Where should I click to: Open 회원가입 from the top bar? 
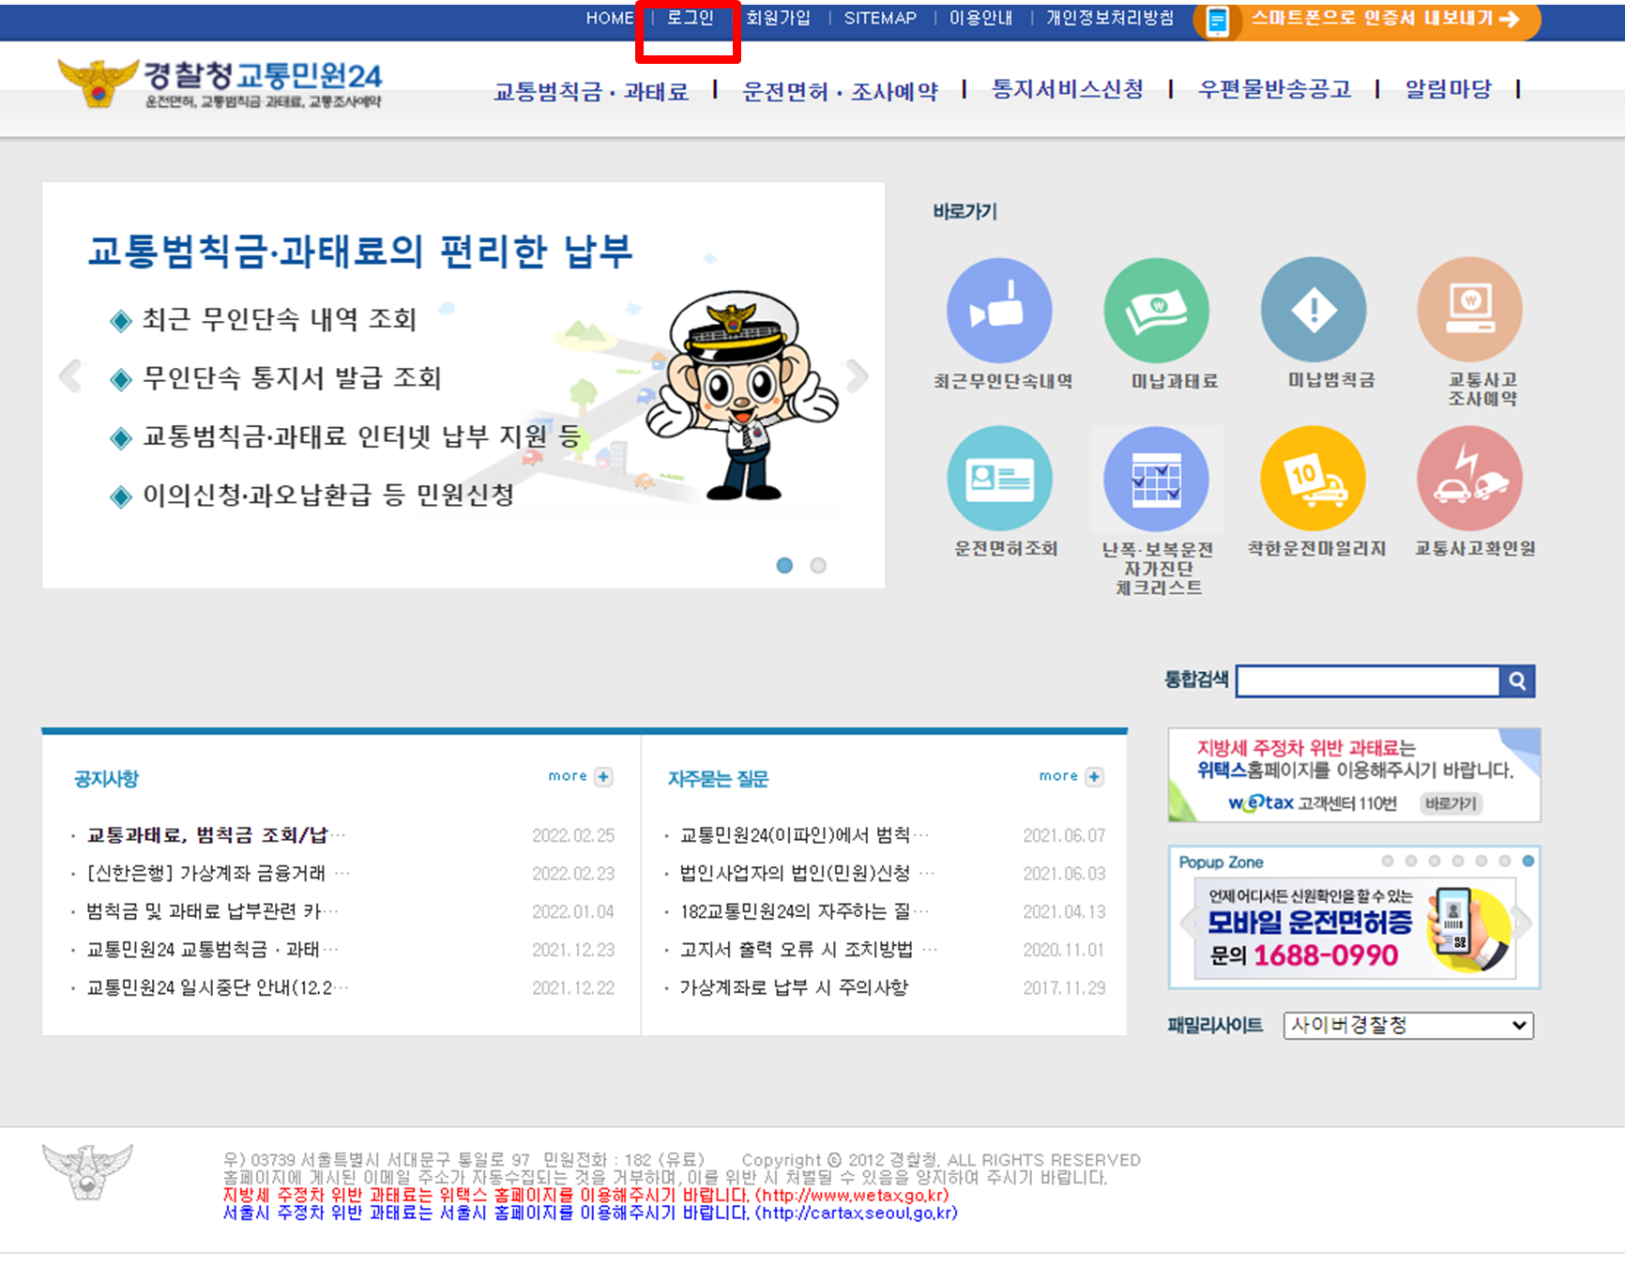(781, 18)
